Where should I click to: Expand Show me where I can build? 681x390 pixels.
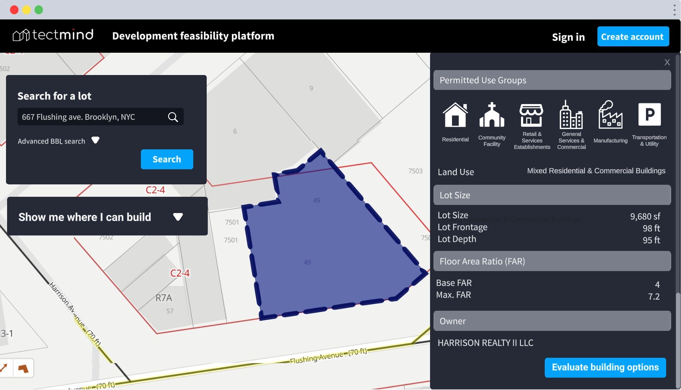(178, 217)
